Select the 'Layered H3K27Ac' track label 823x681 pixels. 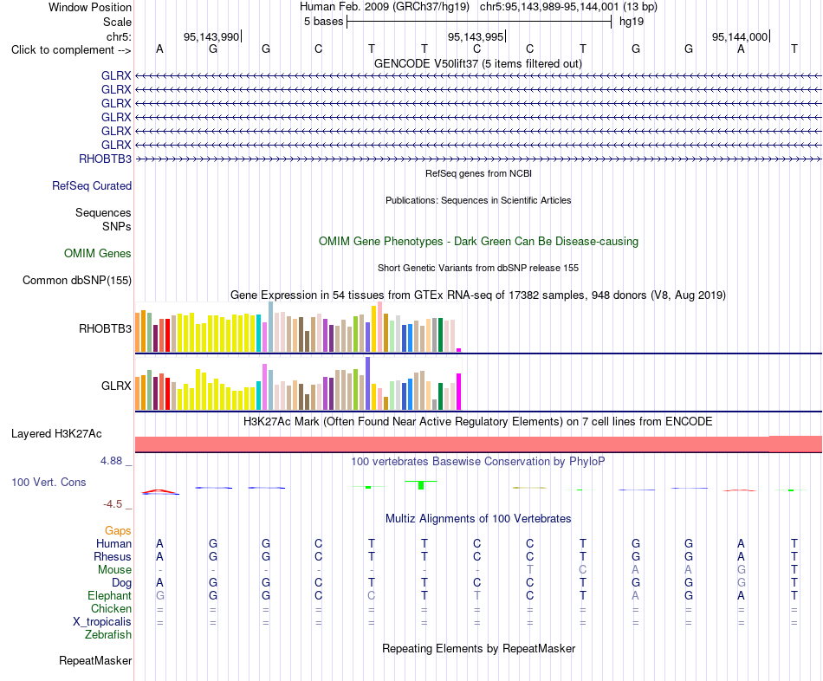click(56, 434)
